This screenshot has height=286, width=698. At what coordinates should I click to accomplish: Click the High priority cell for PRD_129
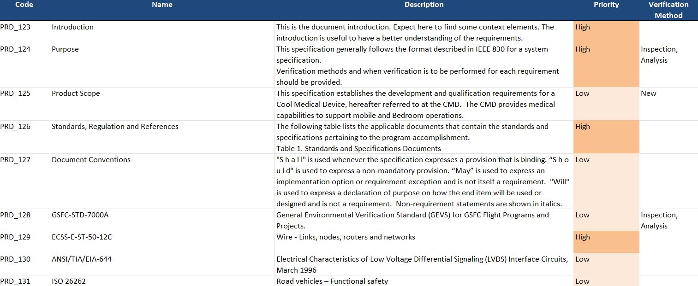pos(606,241)
